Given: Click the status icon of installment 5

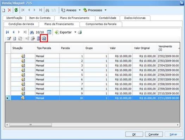Looking at the screenshot, I should pyautogui.click(x=23, y=75).
